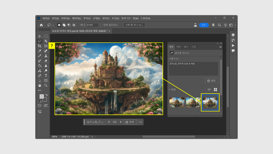Screen dimensions: 273x154
Task: Open the 레이어(L) menu
Action: [77, 18]
